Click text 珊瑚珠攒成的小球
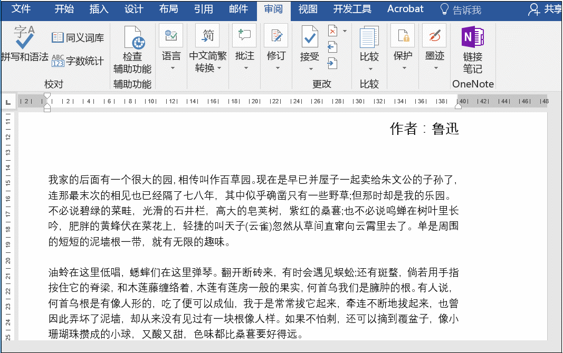This screenshot has height=353, width=563. (x=90, y=334)
